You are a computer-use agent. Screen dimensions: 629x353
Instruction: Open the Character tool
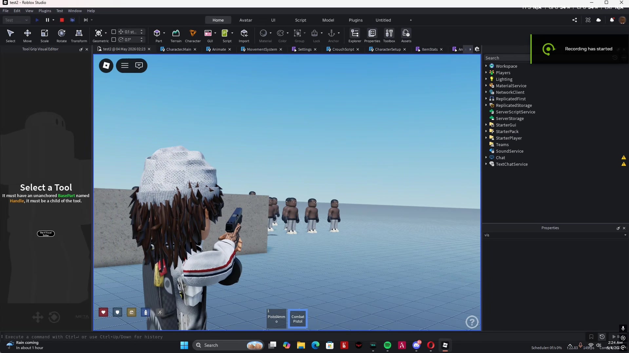click(193, 36)
